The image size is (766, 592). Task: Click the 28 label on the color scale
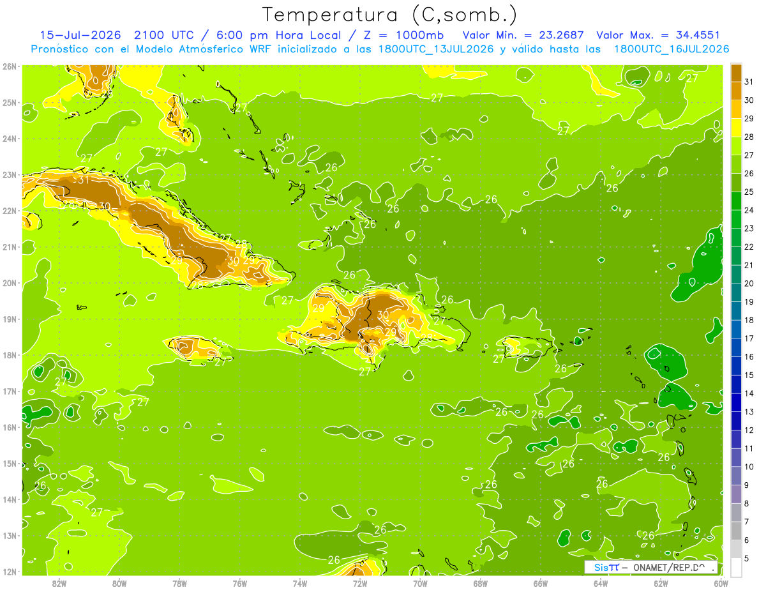(750, 137)
